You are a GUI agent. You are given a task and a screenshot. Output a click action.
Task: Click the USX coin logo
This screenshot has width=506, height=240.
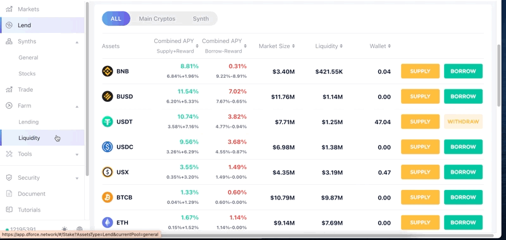point(108,172)
